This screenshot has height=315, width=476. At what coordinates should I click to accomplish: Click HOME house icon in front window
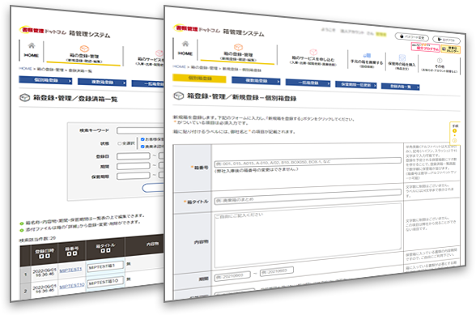click(x=185, y=44)
